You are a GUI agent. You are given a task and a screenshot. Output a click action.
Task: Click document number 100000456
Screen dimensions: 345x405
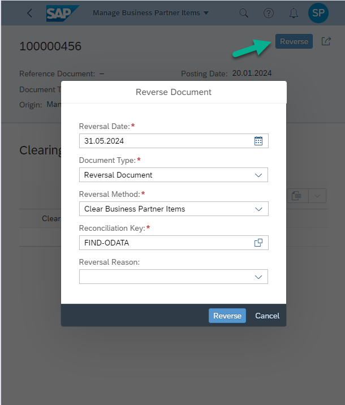(x=50, y=46)
